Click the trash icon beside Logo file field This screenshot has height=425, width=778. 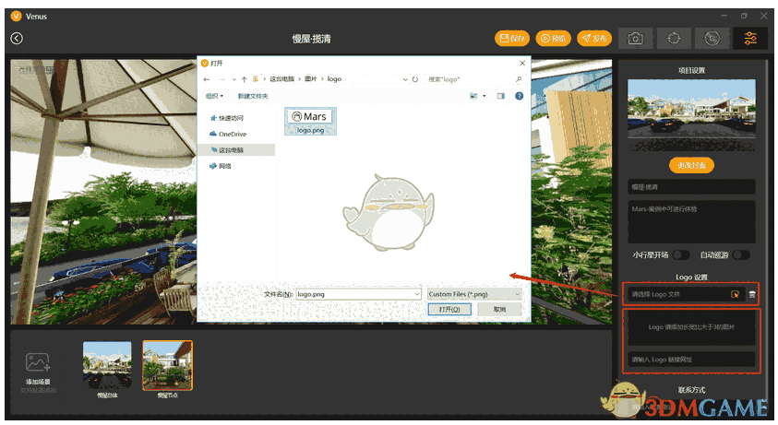click(752, 294)
